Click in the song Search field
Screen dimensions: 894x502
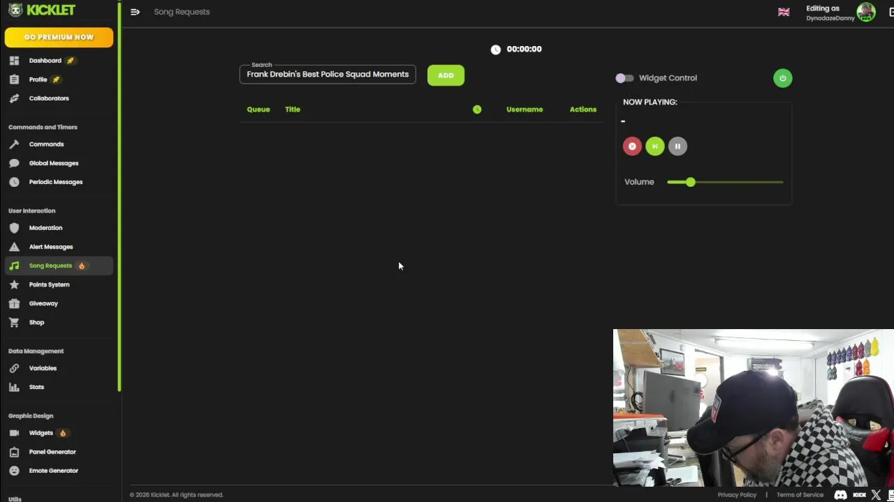click(328, 75)
